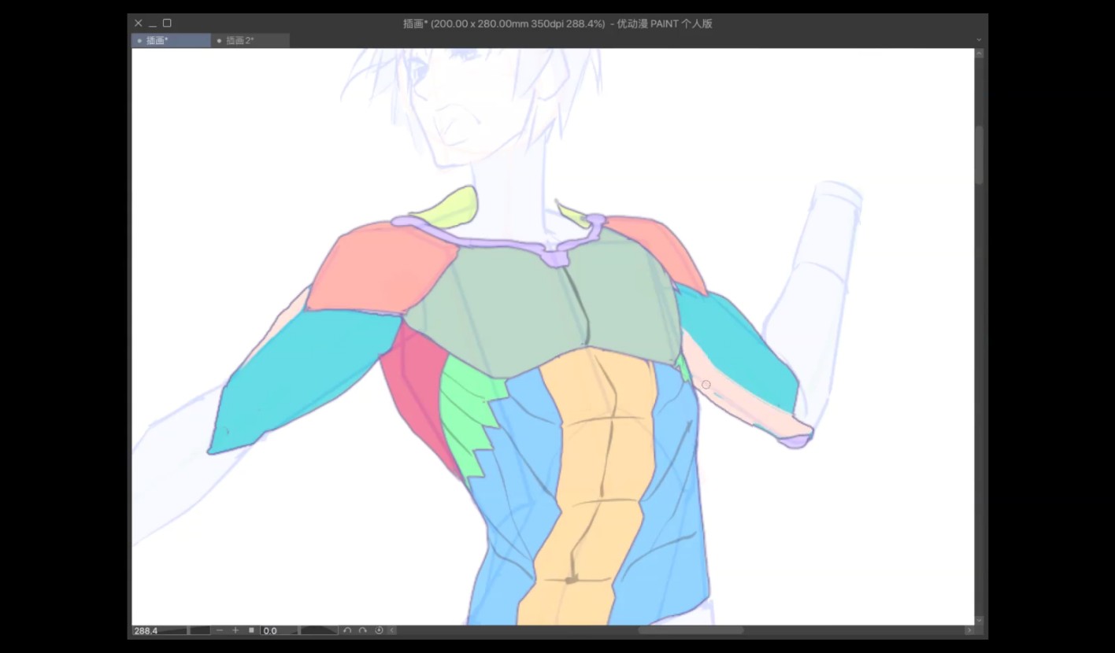Rotate canvas left with counterclockwise arrow
1115x653 pixels.
pos(347,630)
